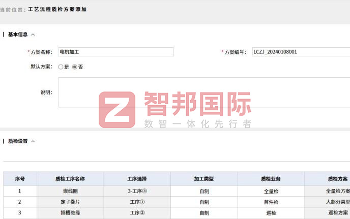The image size is (350, 219).
Task: Click the 方案编号 input field
Action: coord(301,52)
